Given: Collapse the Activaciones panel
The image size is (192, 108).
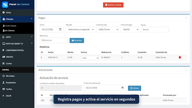Looking at the screenshot, I should pos(186,70).
